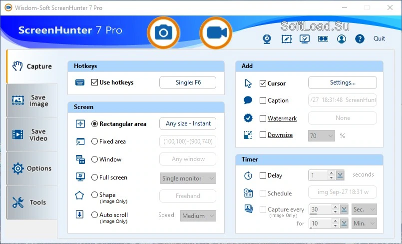Click the fixed area icon
This screenshot has width=402, height=244.
tap(80, 141)
